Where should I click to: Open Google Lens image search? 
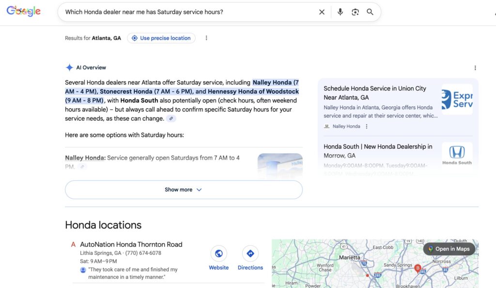(355, 12)
